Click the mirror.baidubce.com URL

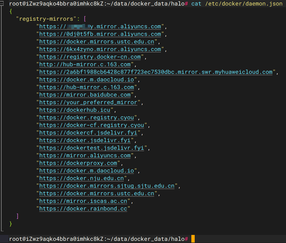click(85, 95)
